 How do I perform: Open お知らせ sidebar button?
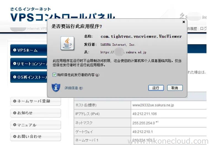point(36,113)
